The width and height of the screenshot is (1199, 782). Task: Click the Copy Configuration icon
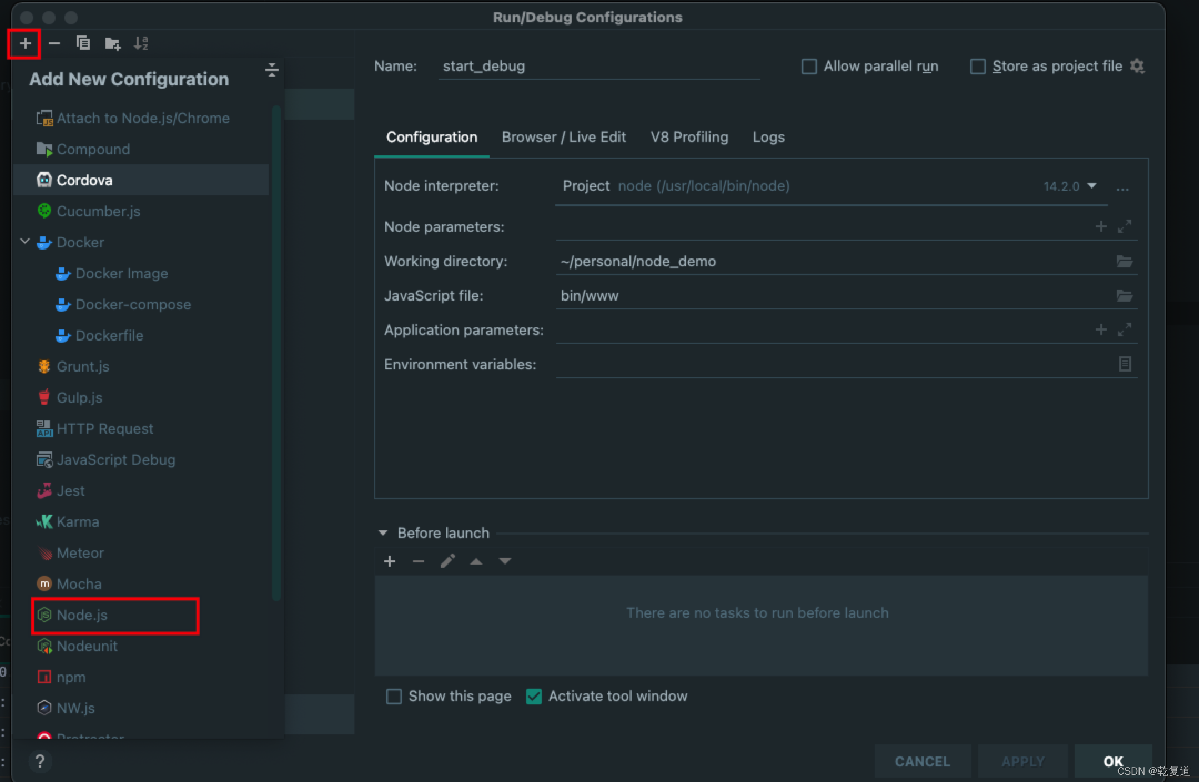pyautogui.click(x=83, y=43)
